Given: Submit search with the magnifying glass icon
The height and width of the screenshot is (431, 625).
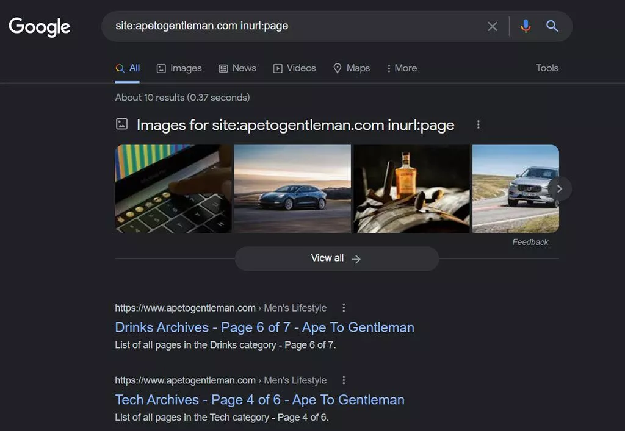Looking at the screenshot, I should [x=552, y=26].
